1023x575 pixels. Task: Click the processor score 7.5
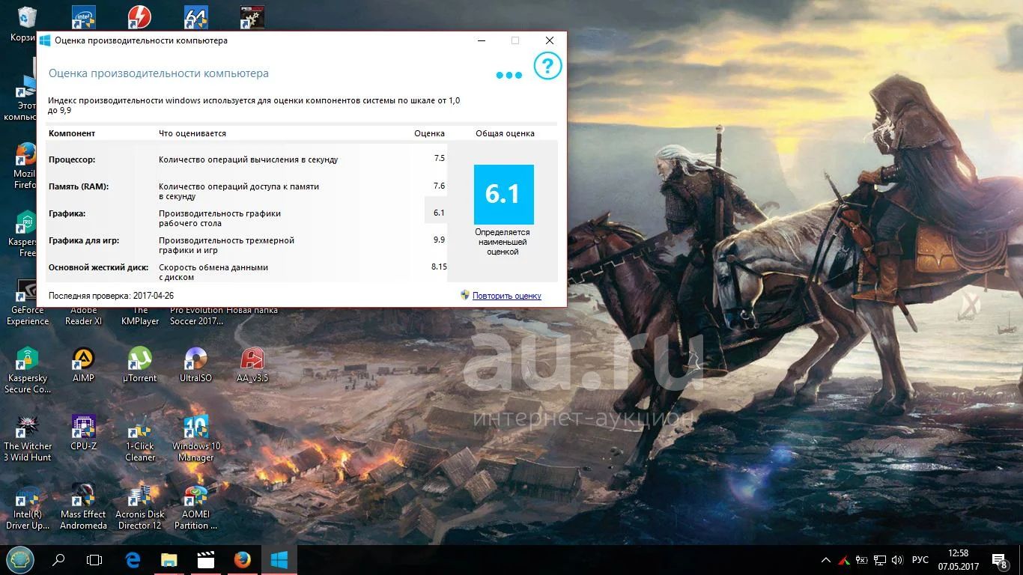439,159
